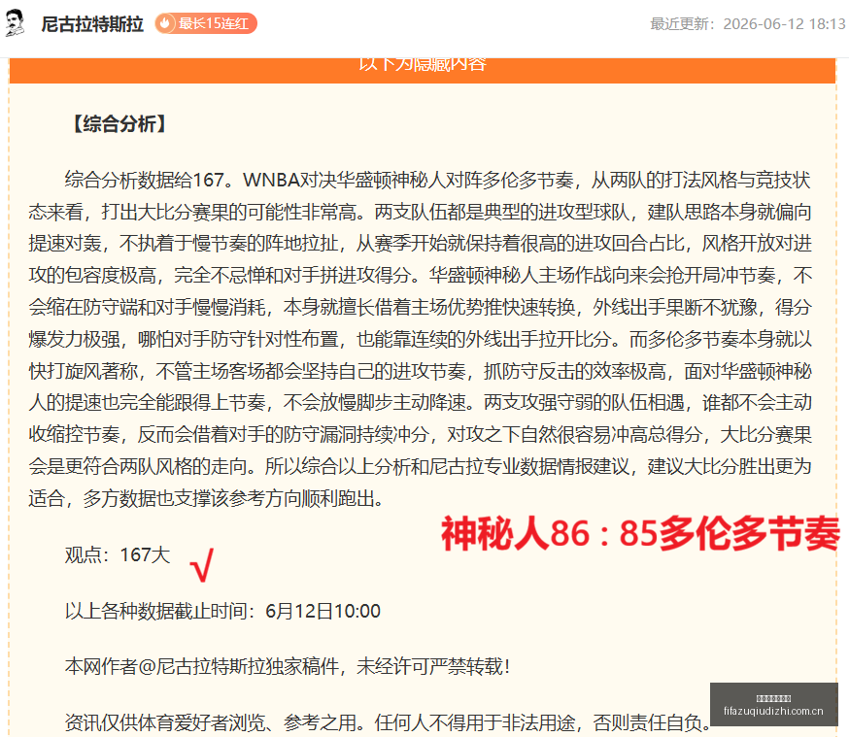Select the 观点：167大 line

[x=118, y=554]
